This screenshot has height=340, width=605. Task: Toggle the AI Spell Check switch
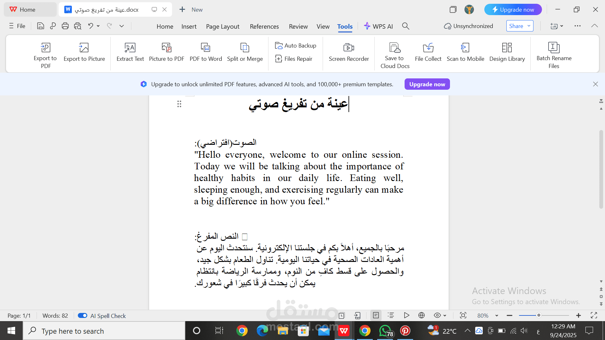click(83, 315)
